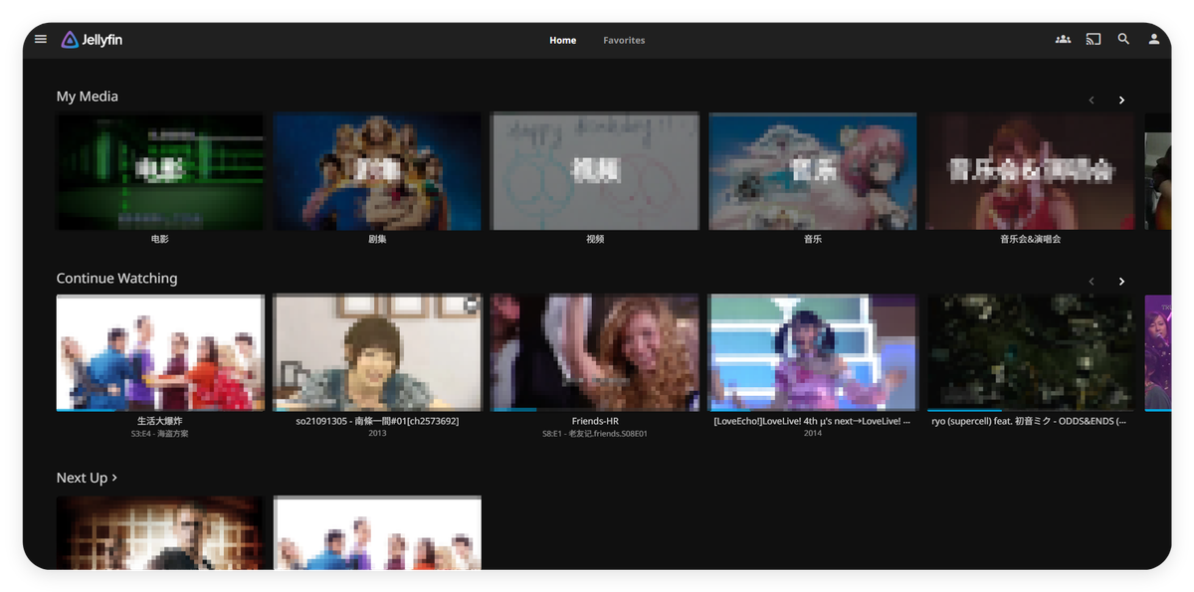Screen dimensions: 1194x592
Task: Click the ryo (supercell) progress bar
Action: pyautogui.click(x=1031, y=409)
